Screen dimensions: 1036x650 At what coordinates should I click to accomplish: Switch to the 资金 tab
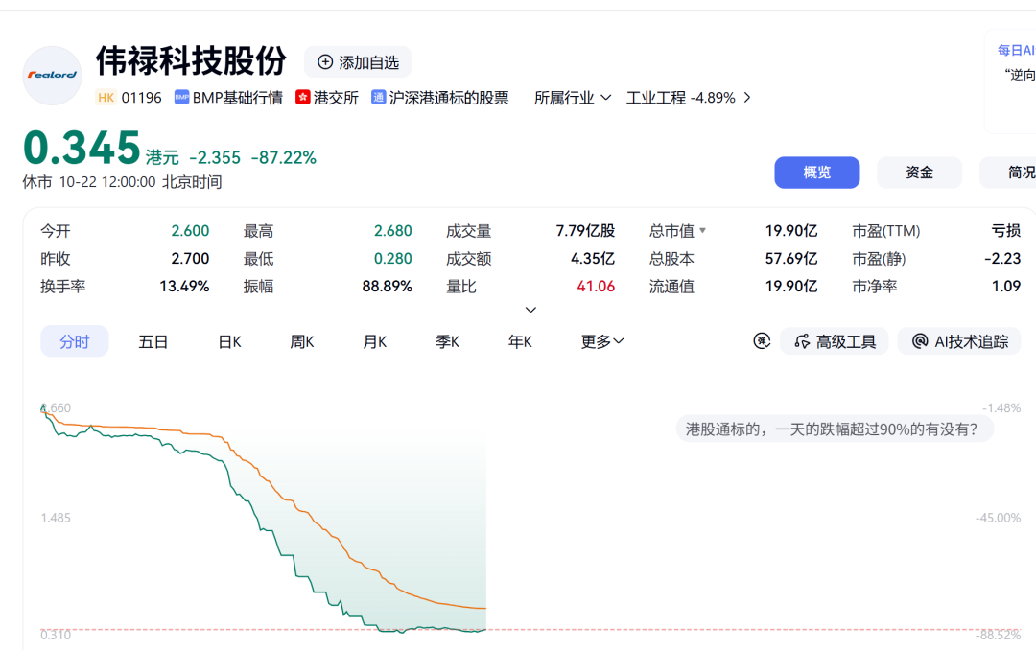coord(919,173)
